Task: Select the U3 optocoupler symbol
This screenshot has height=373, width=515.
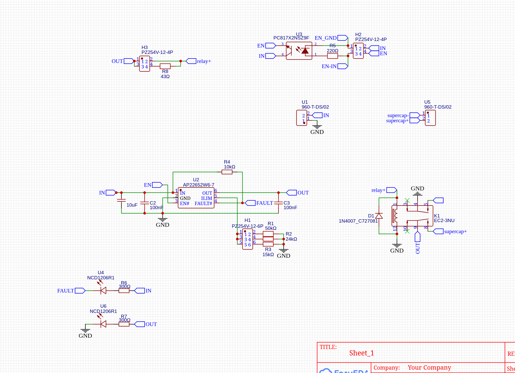Action: 299,51
